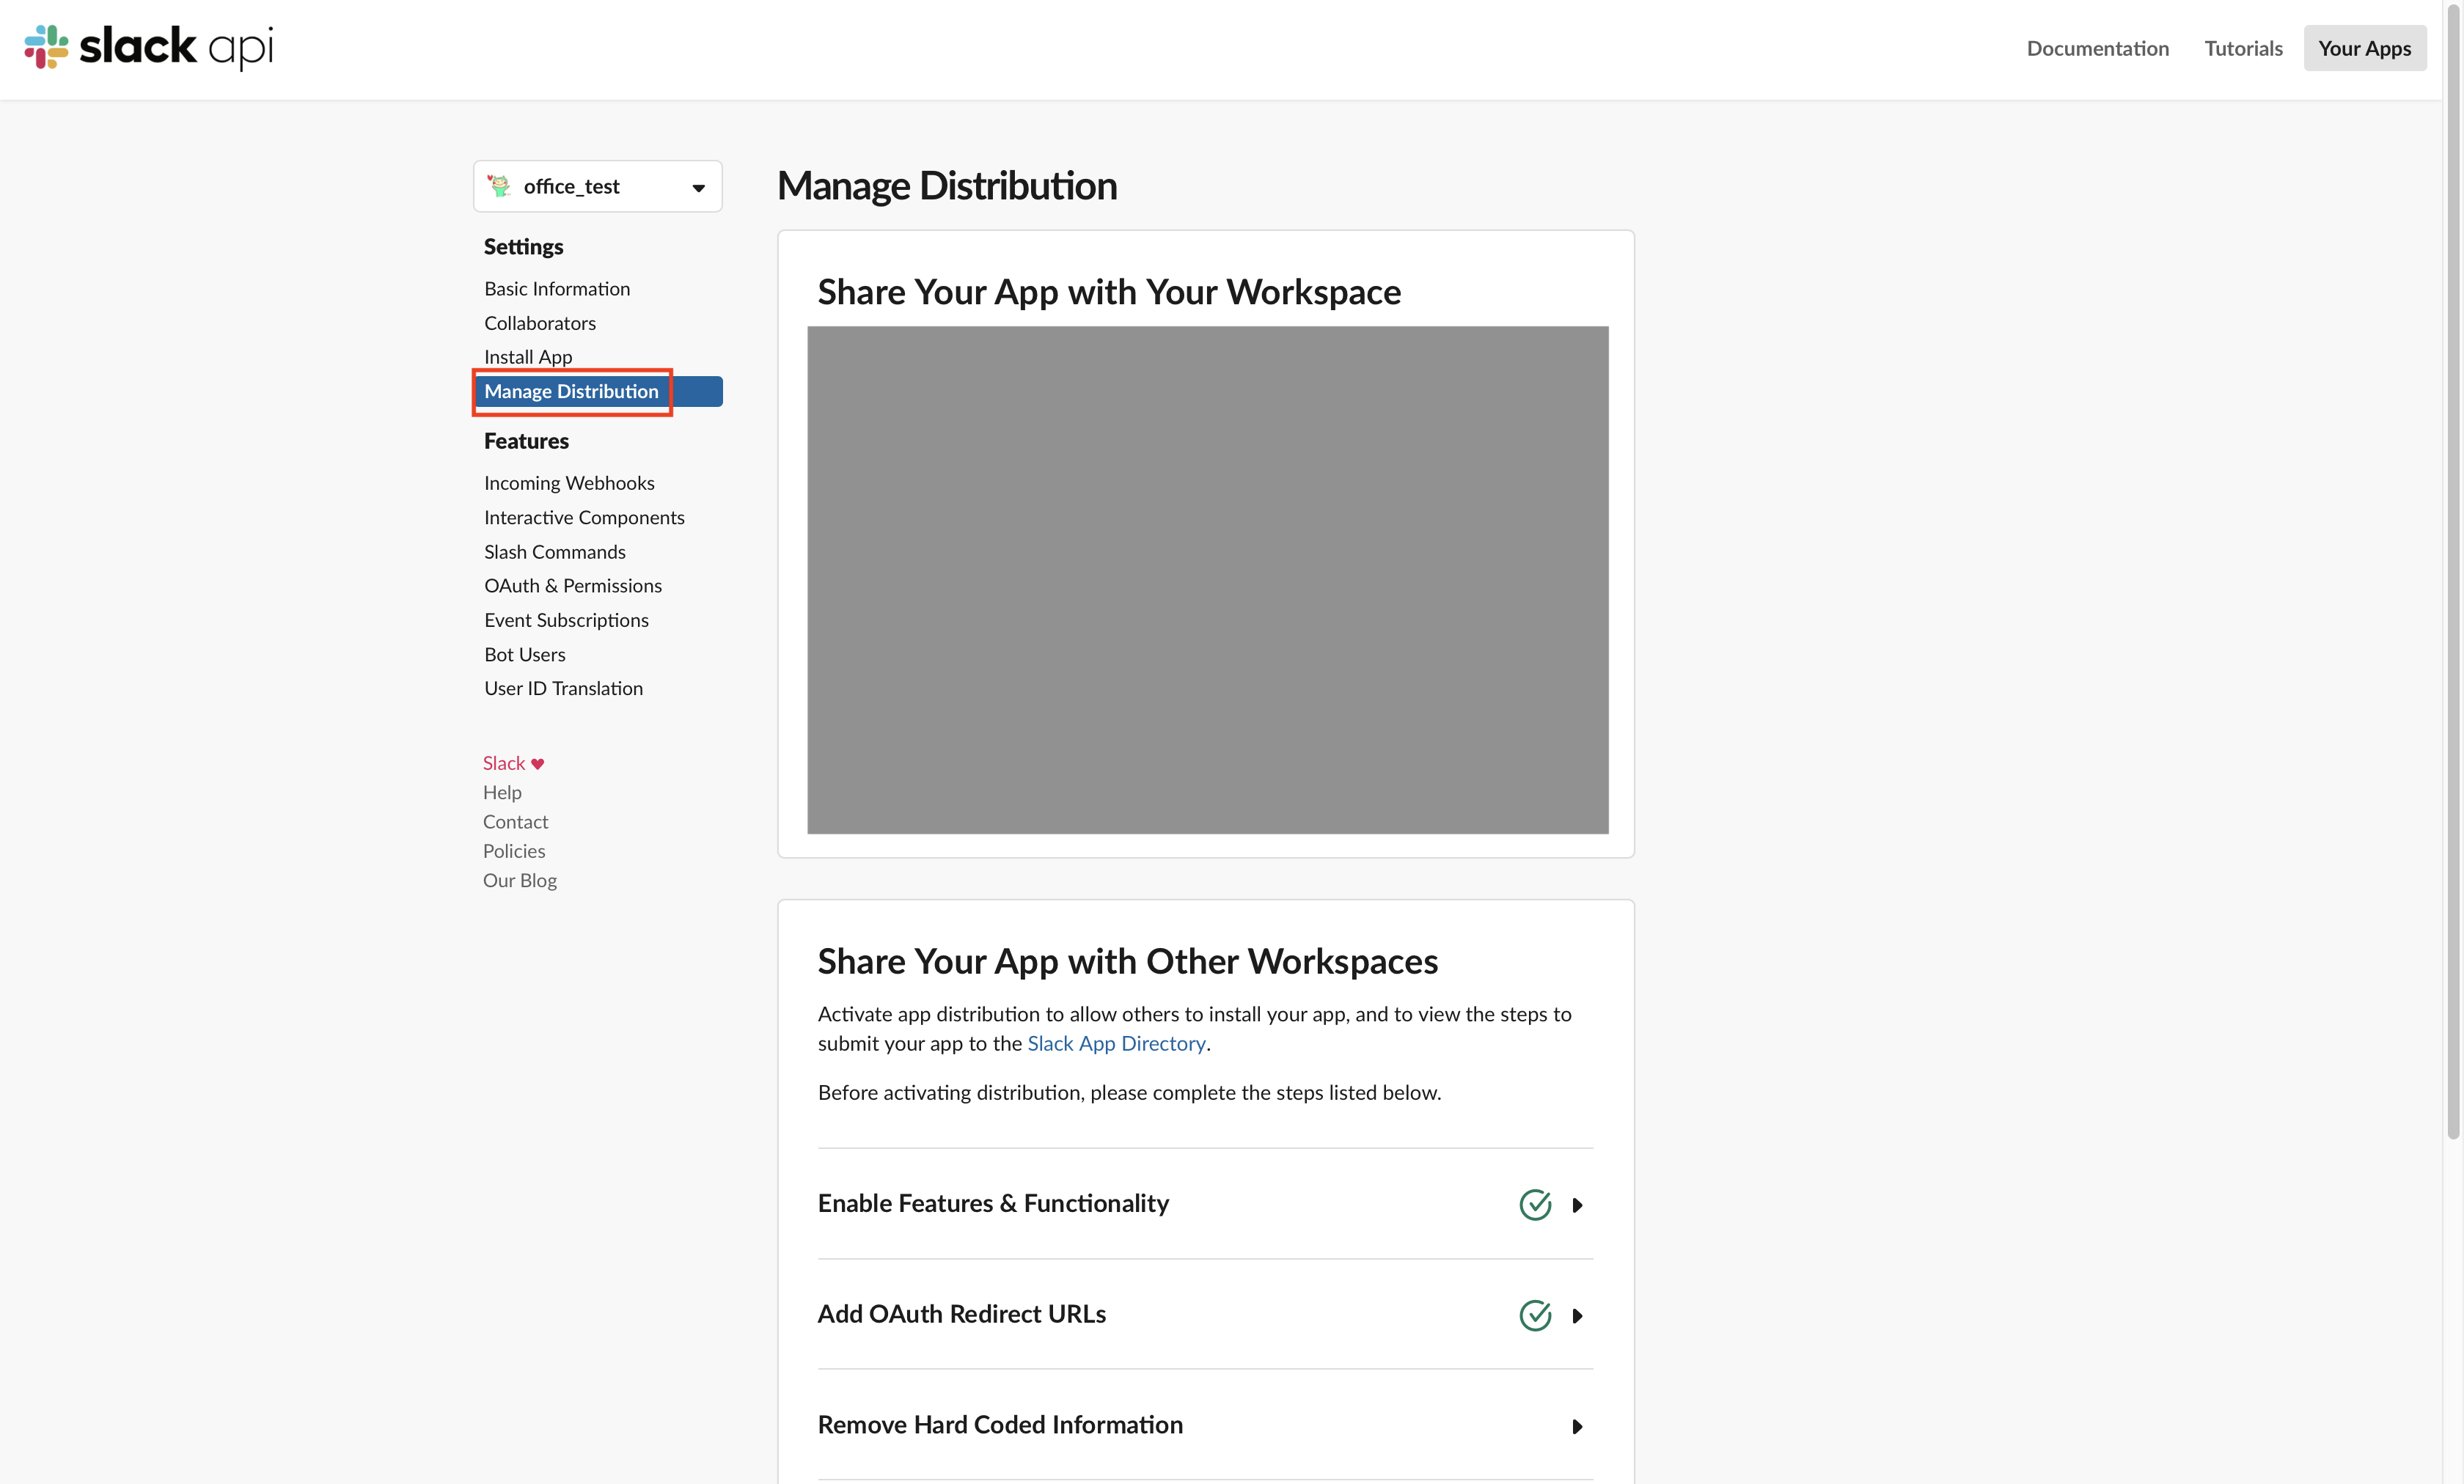Click Add OAuth Redirect URLs heading
Viewport: 2464px width, 1484px height.
point(961,1314)
